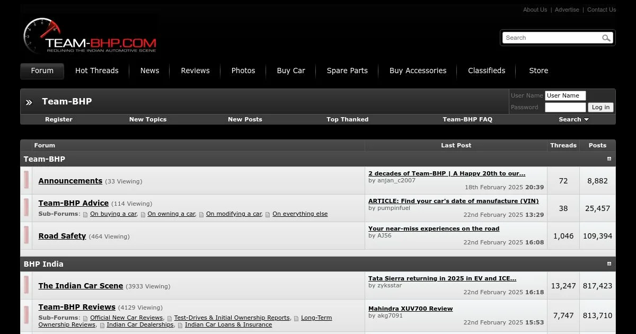The width and height of the screenshot is (636, 334).
Task: Open Top Thanked page
Action: pyautogui.click(x=348, y=119)
